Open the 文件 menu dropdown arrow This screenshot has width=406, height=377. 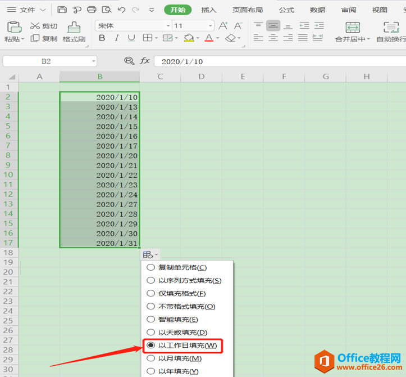click(x=43, y=10)
